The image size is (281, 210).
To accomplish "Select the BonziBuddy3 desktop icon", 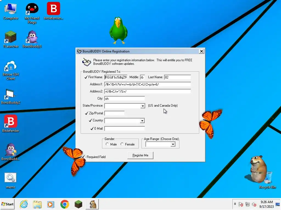I will [x=32, y=39].
